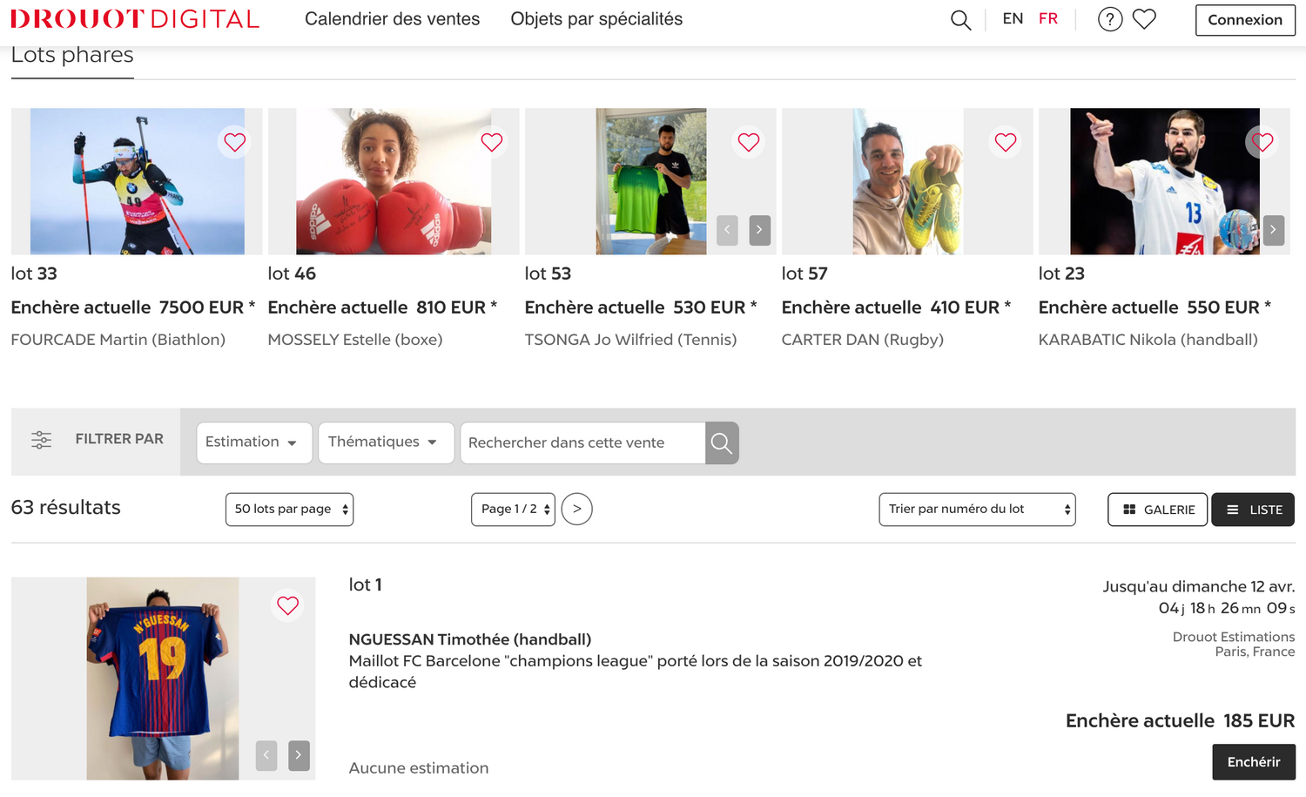Show next image of lot 53

pyautogui.click(x=759, y=230)
